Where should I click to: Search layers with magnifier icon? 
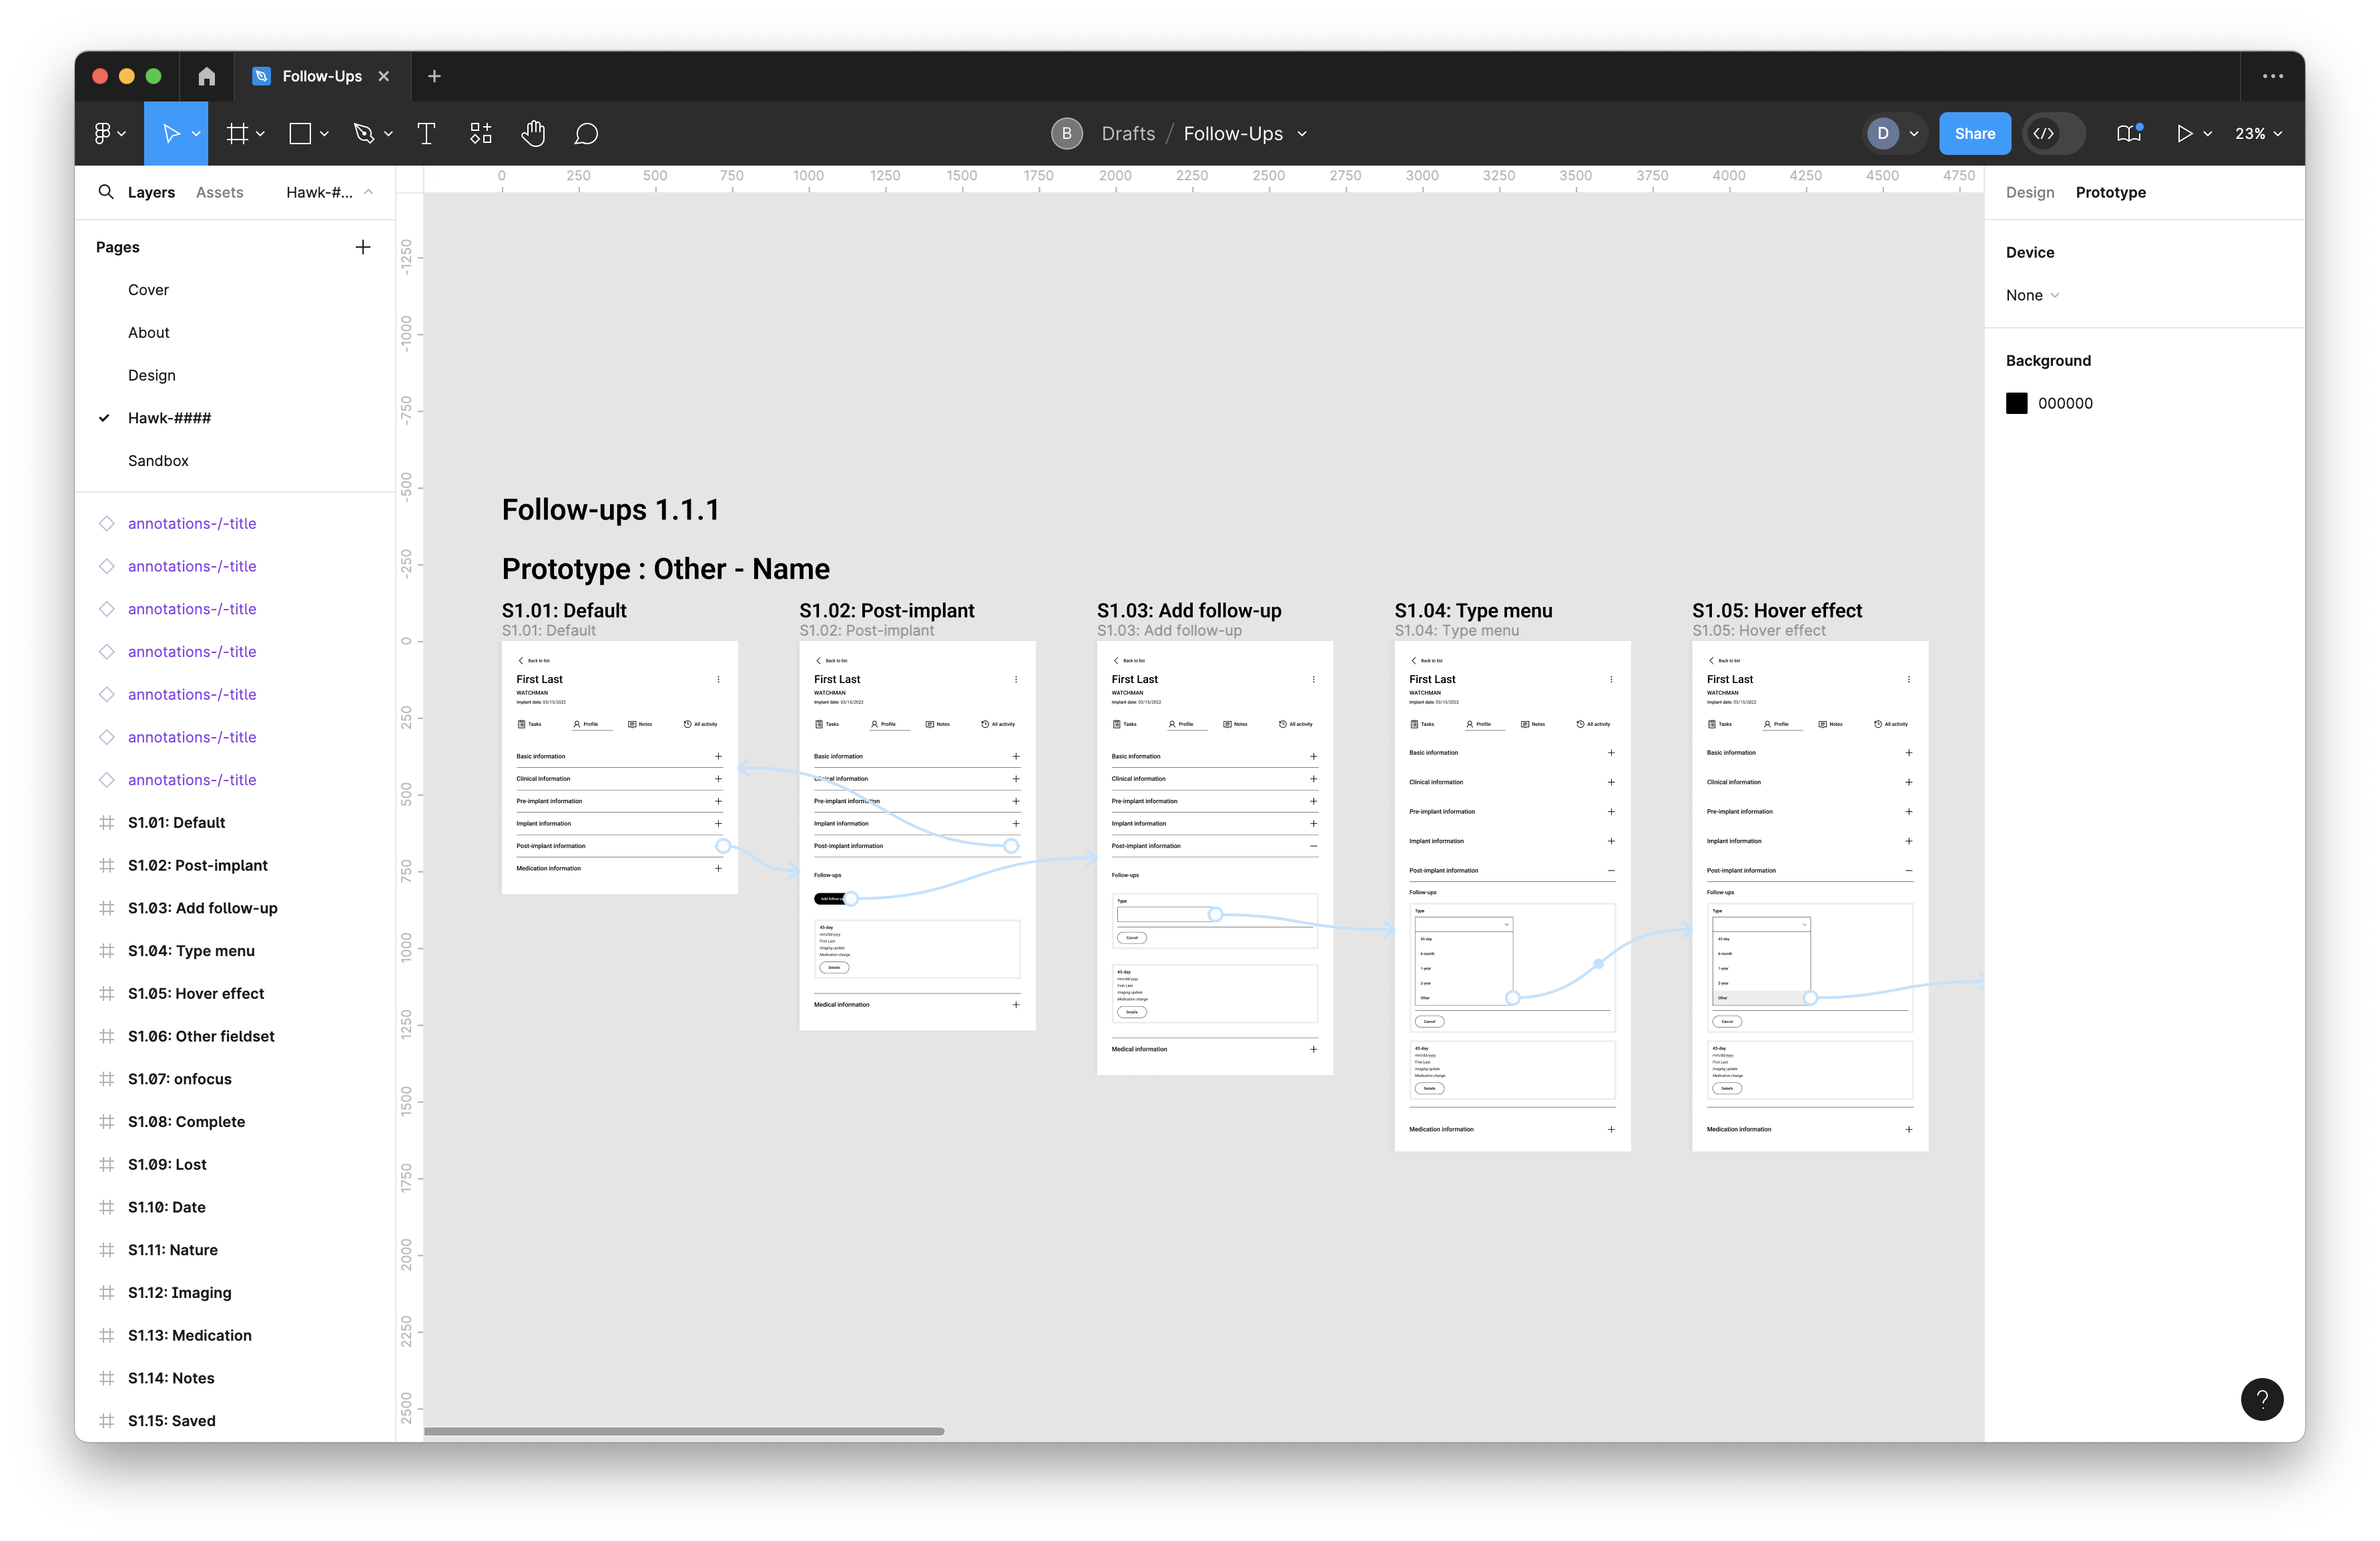[x=106, y=192]
